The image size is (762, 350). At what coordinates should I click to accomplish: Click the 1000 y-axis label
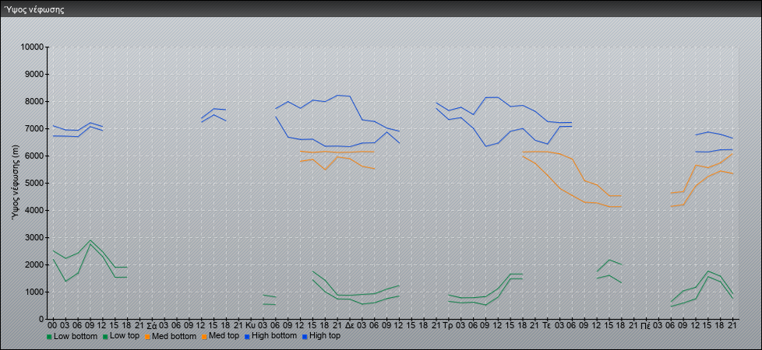(x=34, y=292)
